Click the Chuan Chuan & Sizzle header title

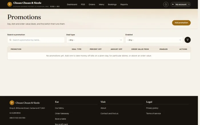click(27, 3)
